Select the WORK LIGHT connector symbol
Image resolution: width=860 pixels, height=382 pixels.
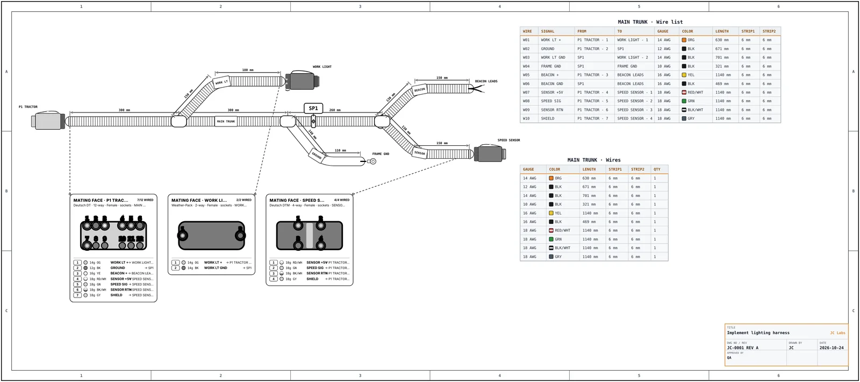(x=303, y=81)
